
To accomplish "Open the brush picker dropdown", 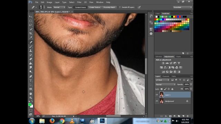I will [x=44, y=7].
